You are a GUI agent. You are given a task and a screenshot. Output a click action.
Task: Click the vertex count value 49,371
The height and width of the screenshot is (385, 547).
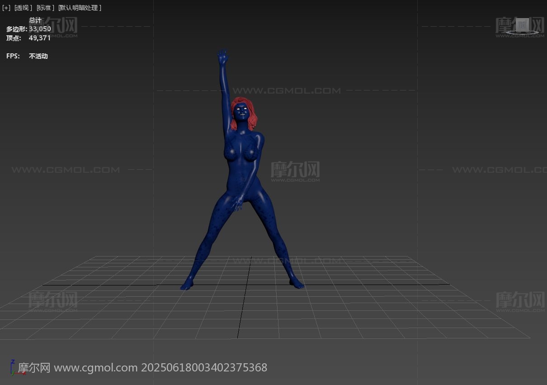pyautogui.click(x=40, y=38)
